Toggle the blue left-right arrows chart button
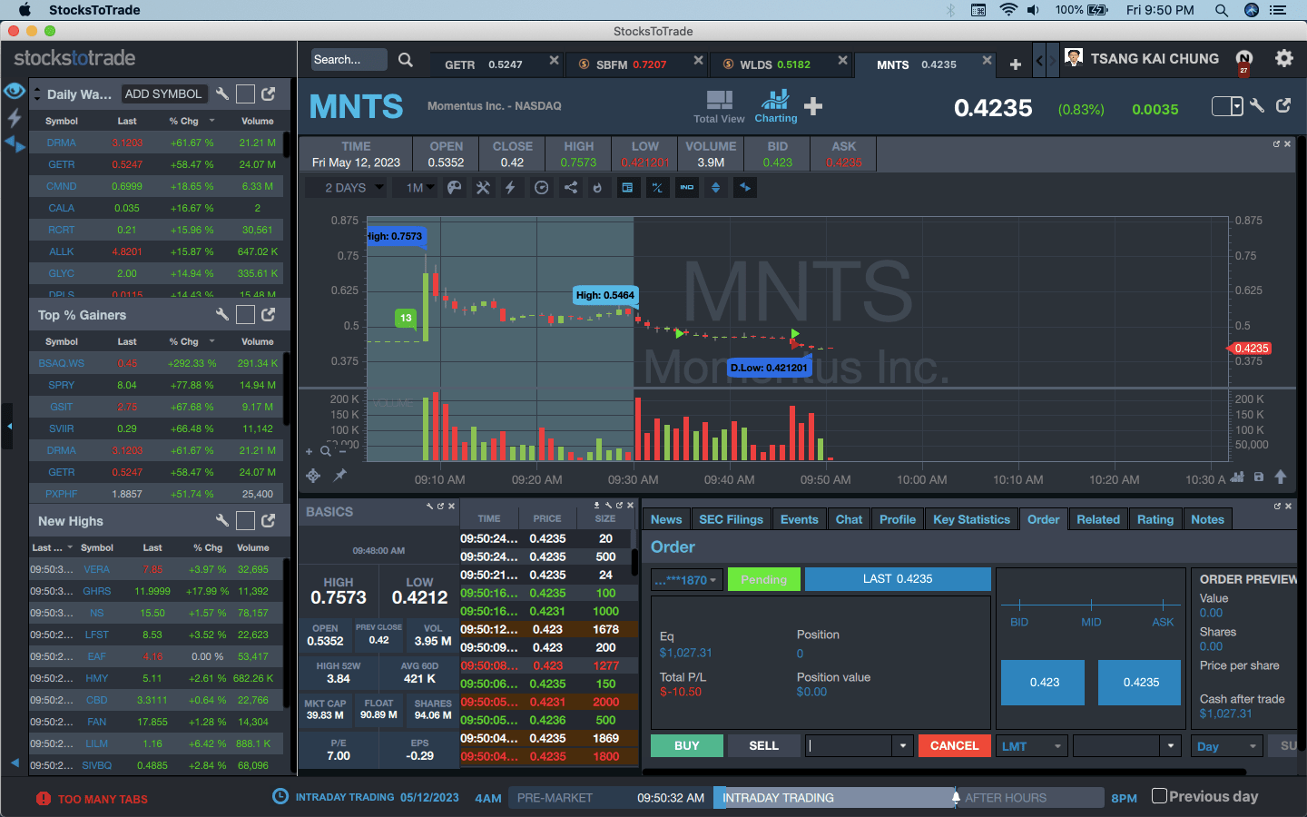Screen dimensions: 1307x817 (745, 188)
